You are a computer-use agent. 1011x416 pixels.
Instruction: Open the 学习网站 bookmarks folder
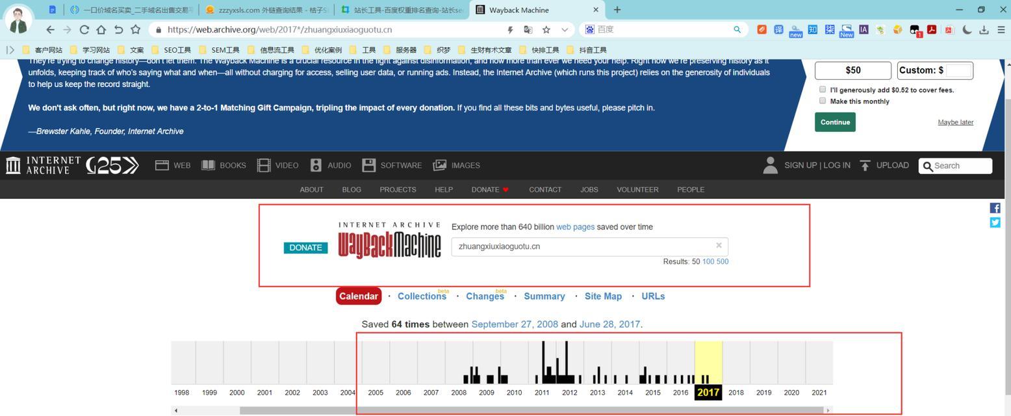pyautogui.click(x=90, y=49)
